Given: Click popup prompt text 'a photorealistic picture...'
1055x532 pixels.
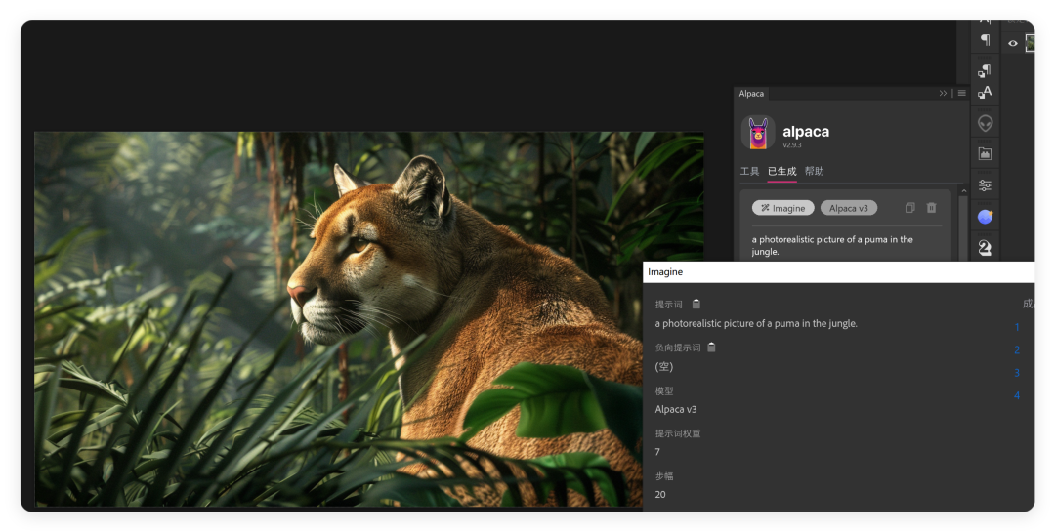Looking at the screenshot, I should tap(756, 323).
